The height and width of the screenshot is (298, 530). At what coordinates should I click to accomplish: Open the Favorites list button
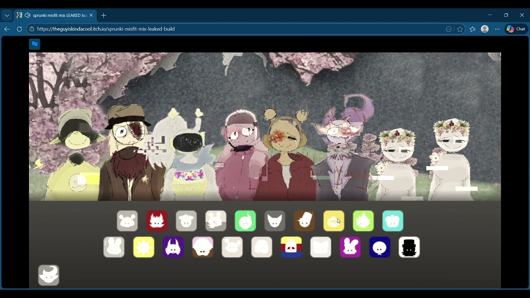coord(472,29)
